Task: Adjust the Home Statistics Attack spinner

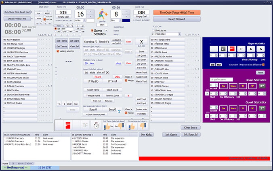Action: pos(216,85)
